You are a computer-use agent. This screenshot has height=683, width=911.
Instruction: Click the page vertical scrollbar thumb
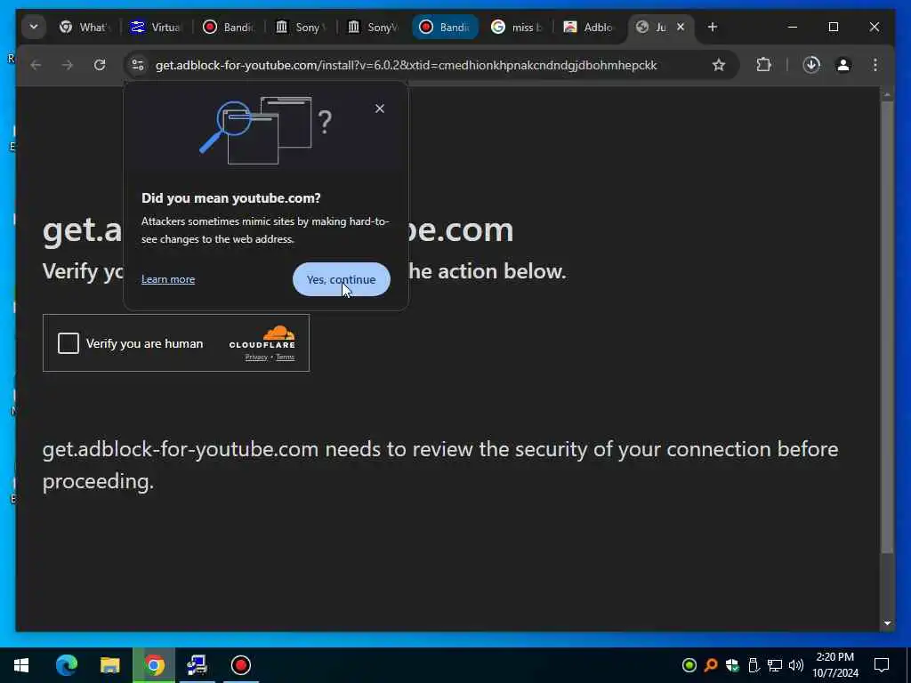tap(887, 327)
